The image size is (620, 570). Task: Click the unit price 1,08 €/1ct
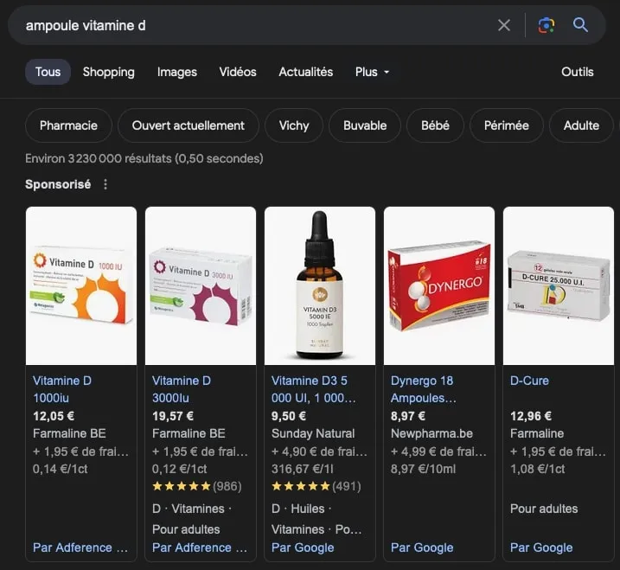(x=538, y=469)
